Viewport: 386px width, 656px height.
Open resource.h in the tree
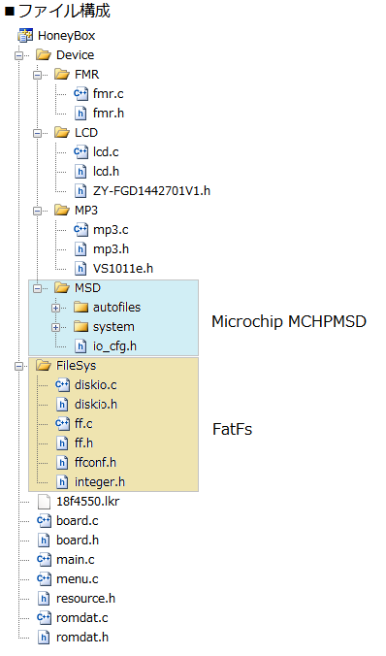pyautogui.click(x=85, y=599)
